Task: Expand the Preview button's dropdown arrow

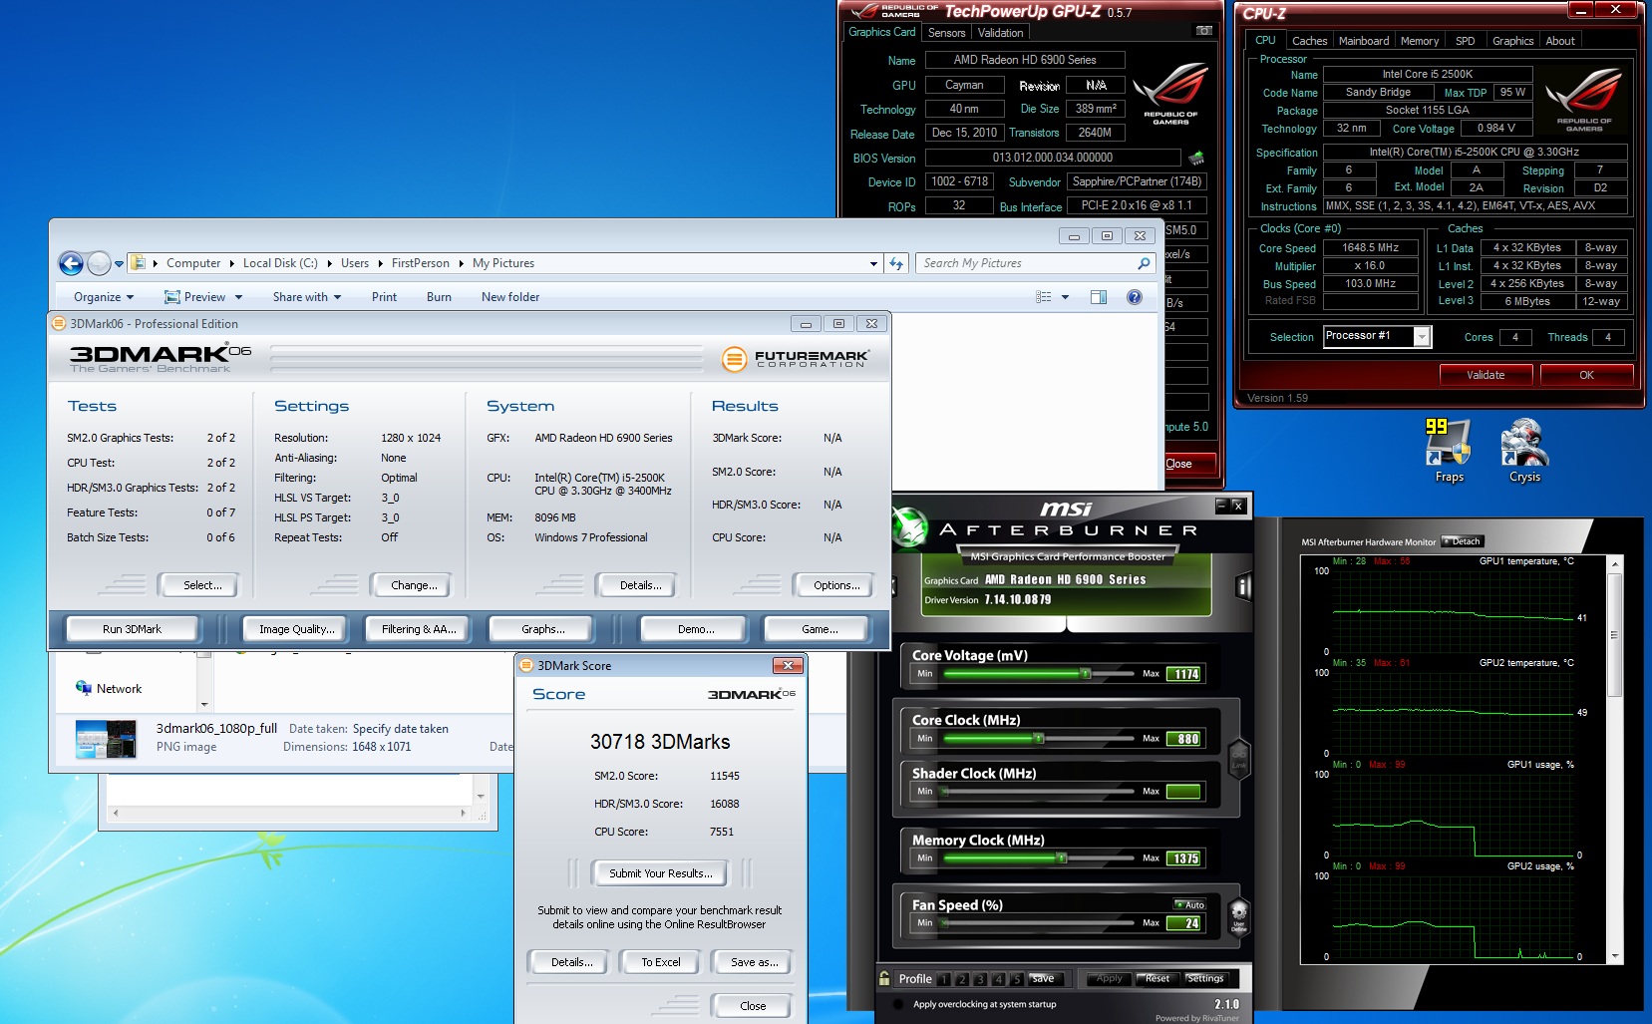Action: pyautogui.click(x=238, y=297)
